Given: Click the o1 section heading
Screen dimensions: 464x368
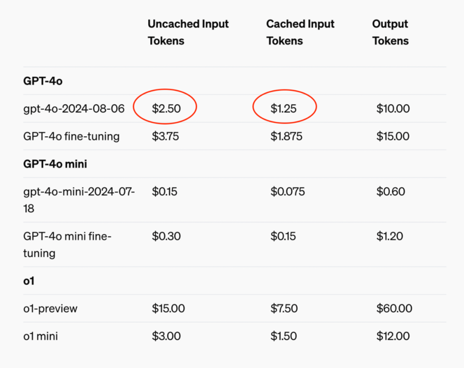Looking at the screenshot, I should click(x=29, y=281).
